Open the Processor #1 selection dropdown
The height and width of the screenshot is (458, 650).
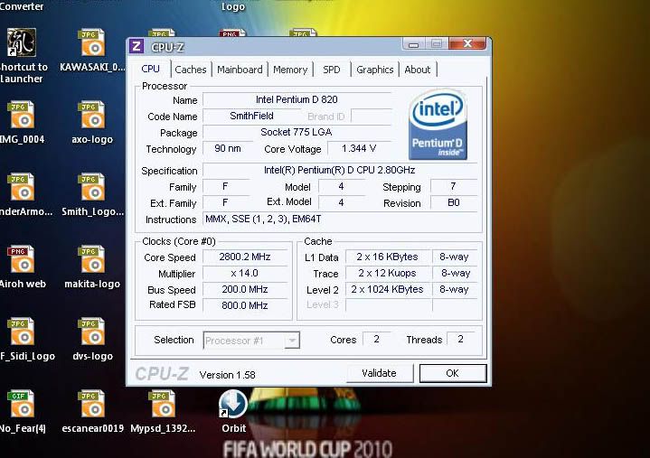(x=251, y=341)
